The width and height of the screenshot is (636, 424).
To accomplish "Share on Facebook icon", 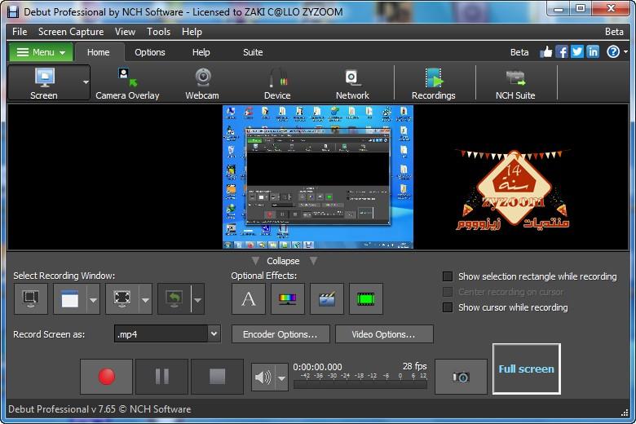I will [x=562, y=52].
